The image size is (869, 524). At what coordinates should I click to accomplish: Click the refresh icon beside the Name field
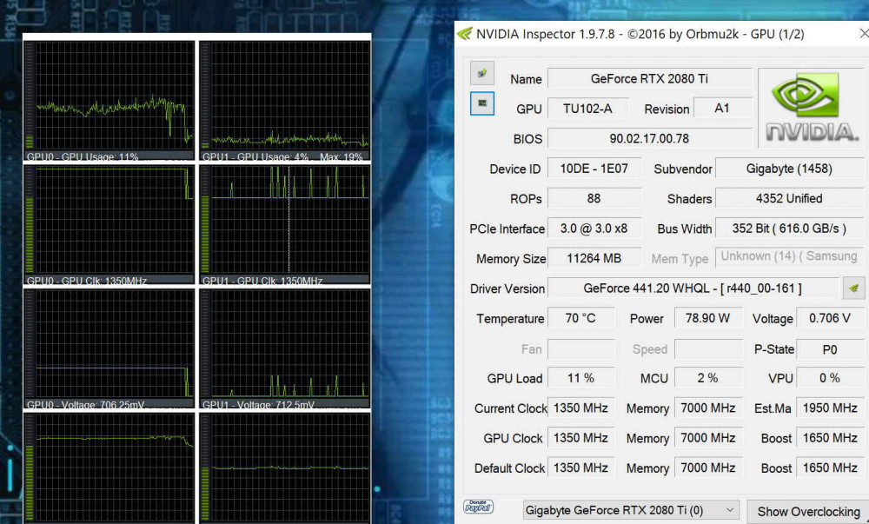481,73
